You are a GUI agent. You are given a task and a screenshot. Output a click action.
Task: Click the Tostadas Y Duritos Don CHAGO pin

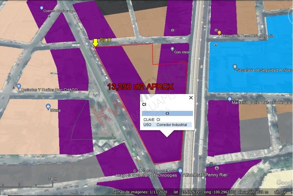tap(18, 87)
